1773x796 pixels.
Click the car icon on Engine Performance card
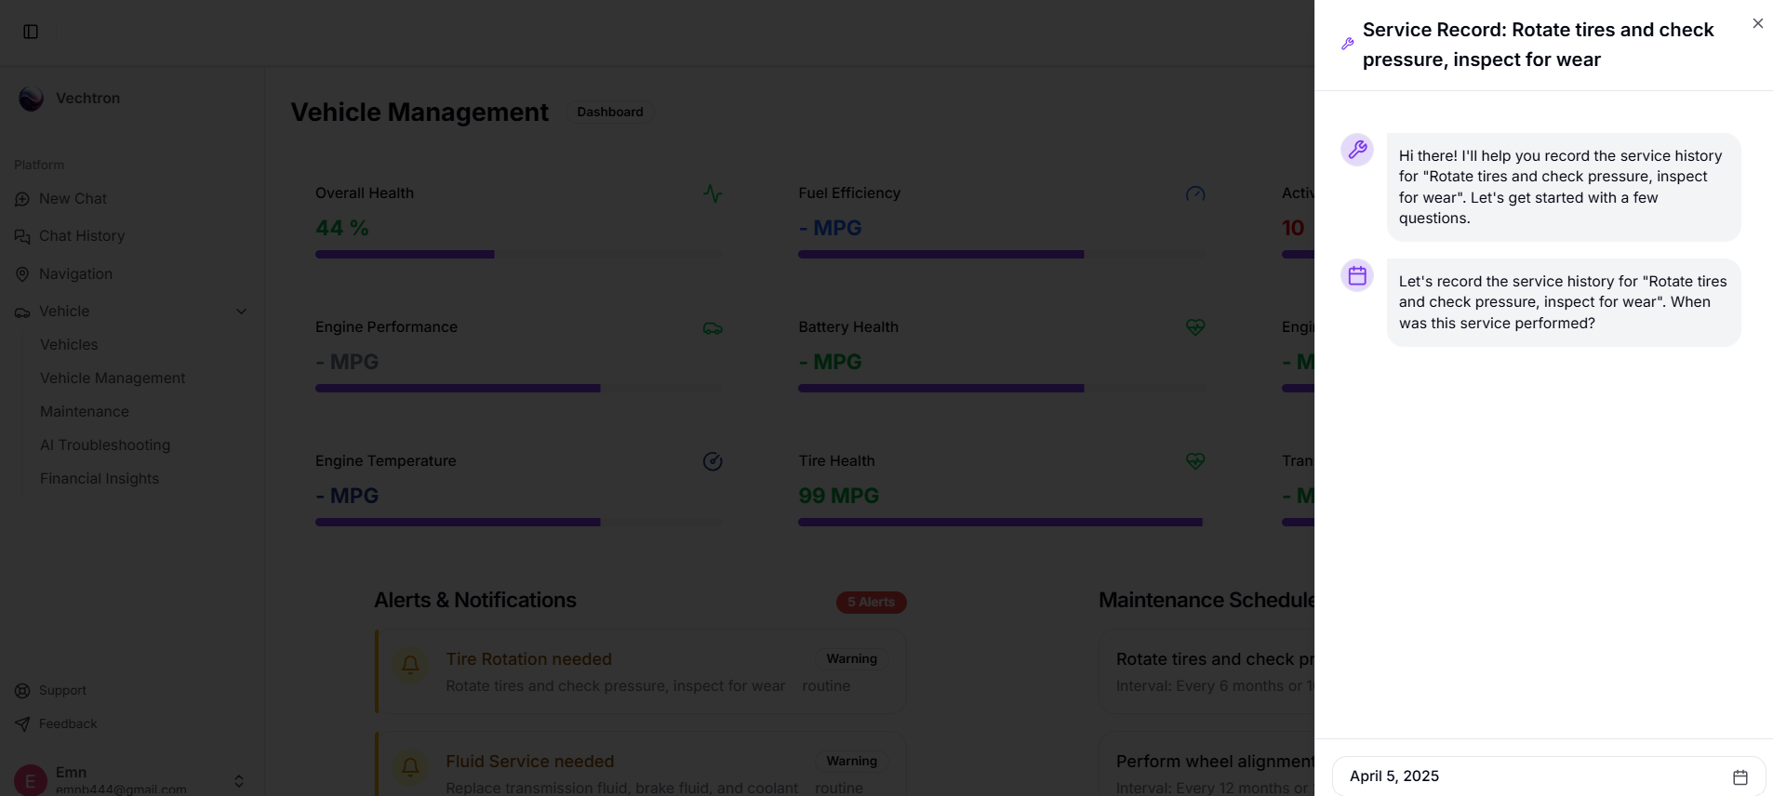click(713, 327)
